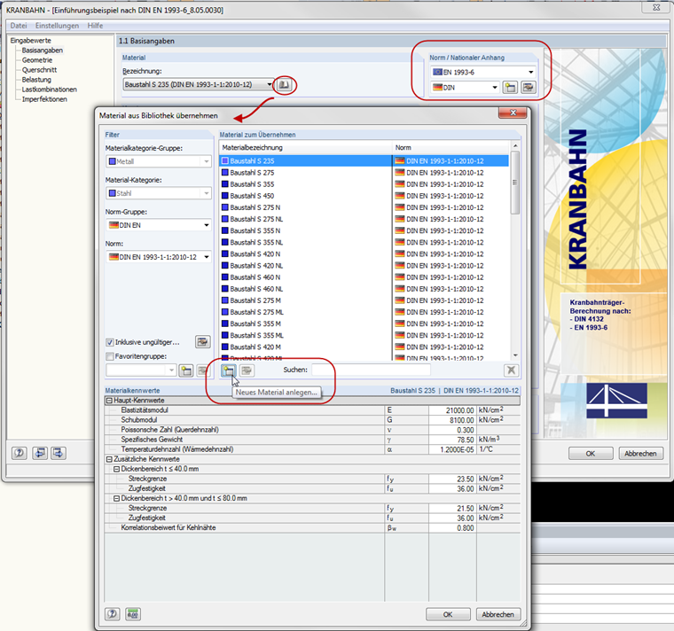
Task: Close the material library dialog
Action: click(x=513, y=113)
